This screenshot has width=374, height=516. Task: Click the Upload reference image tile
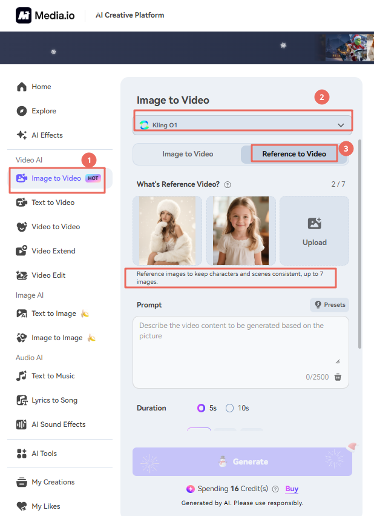(314, 230)
